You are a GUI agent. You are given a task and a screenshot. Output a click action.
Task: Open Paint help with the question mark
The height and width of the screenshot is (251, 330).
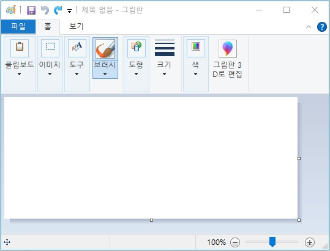point(322,27)
